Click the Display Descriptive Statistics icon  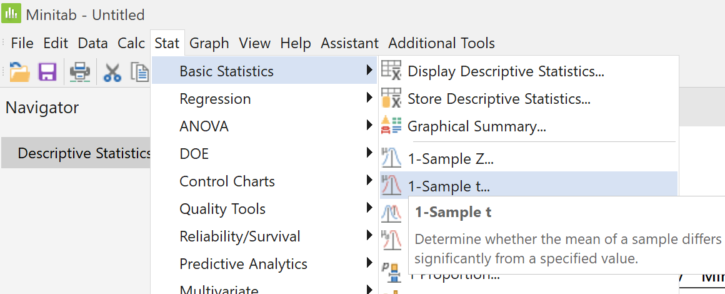[x=391, y=71]
